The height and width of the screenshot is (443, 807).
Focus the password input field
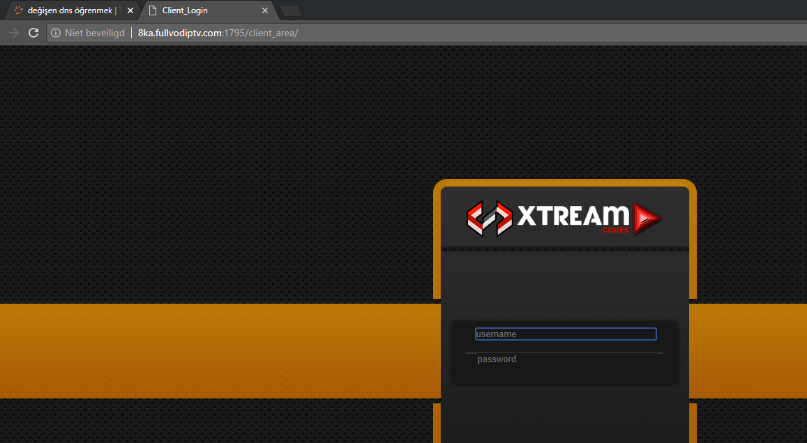click(566, 359)
